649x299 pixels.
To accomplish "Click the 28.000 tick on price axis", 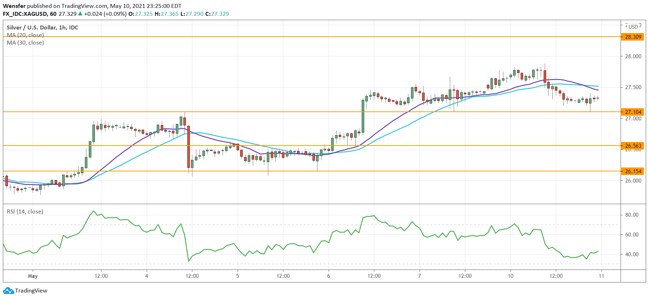I will [633, 56].
